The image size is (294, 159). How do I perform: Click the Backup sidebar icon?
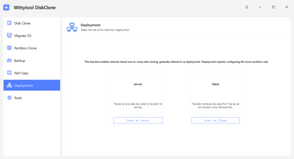coord(9,60)
